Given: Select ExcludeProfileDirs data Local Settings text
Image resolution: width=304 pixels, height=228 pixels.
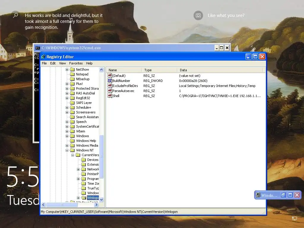Looking at the screenshot, I should click(x=217, y=86).
